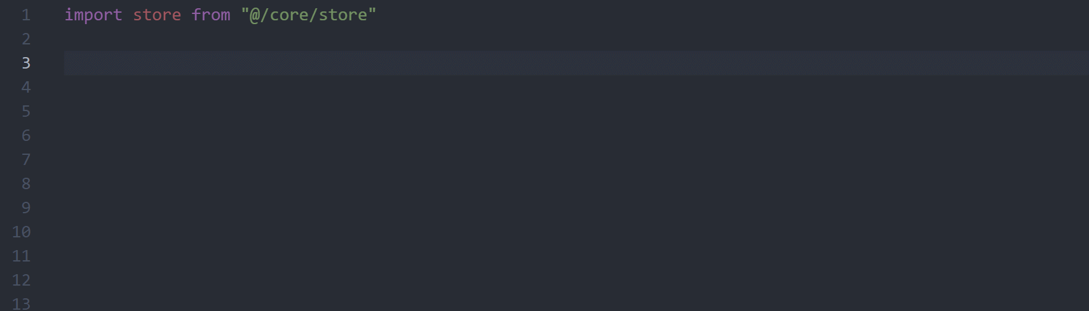Select line number 4 in the gutter
The width and height of the screenshot is (1089, 311).
click(x=26, y=87)
